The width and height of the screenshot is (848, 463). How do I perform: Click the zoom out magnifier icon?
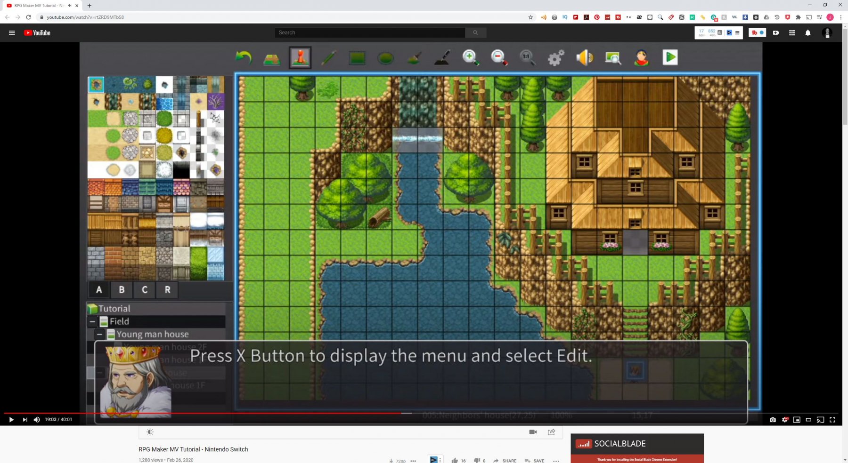pyautogui.click(x=499, y=57)
